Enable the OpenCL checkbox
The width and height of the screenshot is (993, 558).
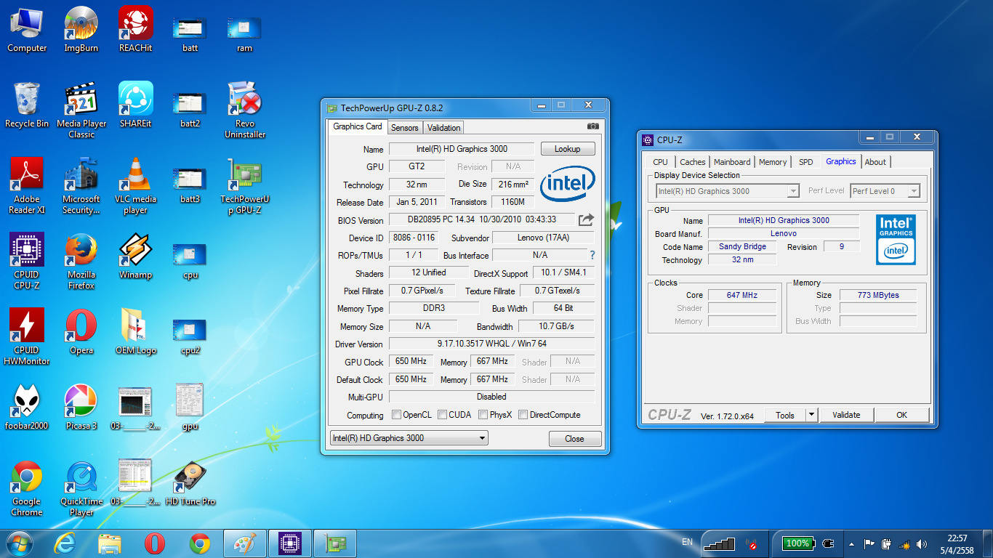click(x=396, y=415)
